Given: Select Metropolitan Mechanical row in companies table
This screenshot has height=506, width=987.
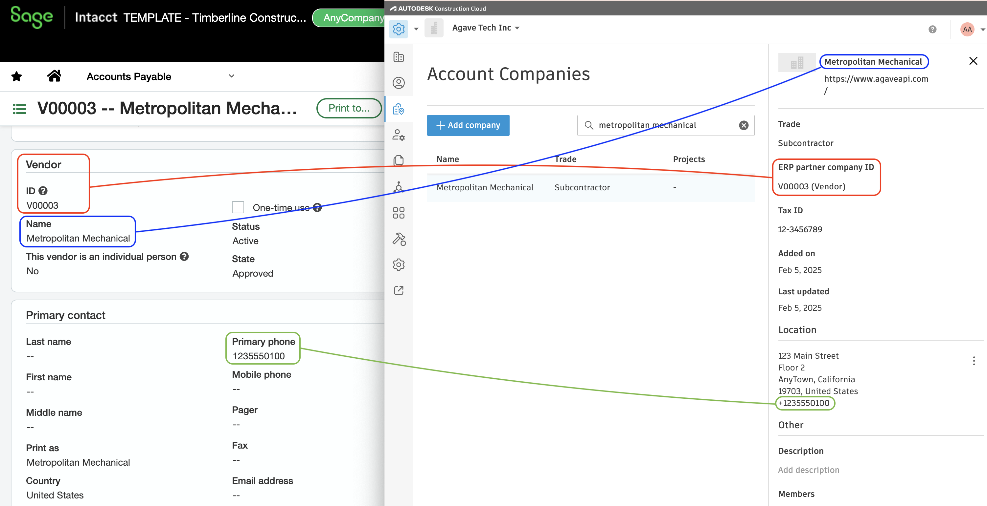Looking at the screenshot, I should [x=590, y=188].
